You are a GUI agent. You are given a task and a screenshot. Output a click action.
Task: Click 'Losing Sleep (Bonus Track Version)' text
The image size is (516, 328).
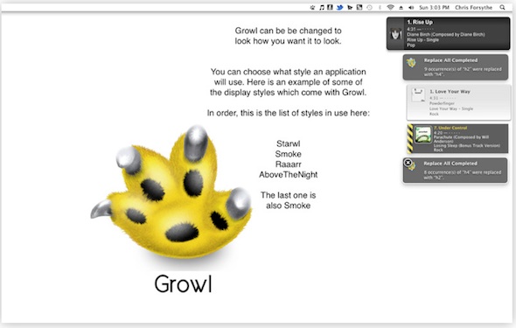(x=467, y=145)
